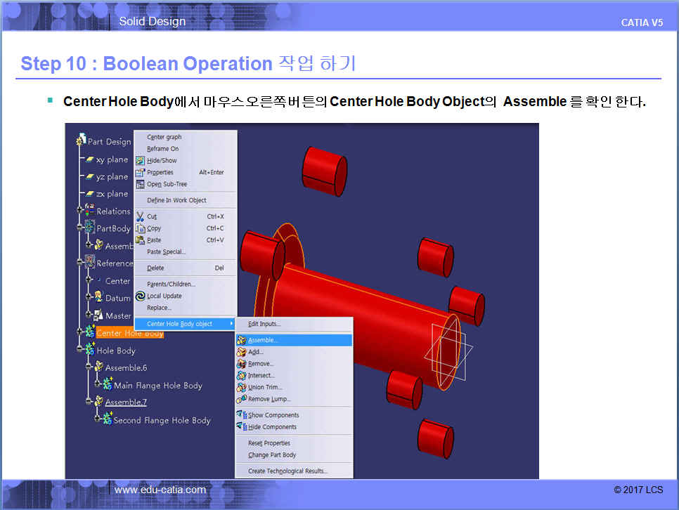Click the Union Trim icon

[241, 387]
